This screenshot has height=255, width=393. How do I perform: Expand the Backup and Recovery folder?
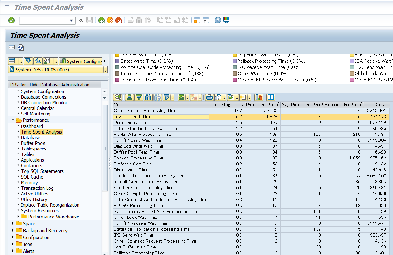coord(13,230)
